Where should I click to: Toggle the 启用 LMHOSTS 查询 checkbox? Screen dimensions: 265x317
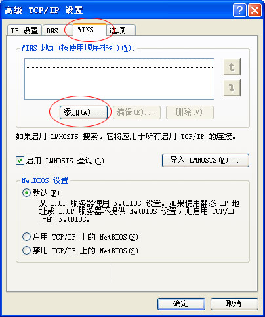[x=20, y=161]
